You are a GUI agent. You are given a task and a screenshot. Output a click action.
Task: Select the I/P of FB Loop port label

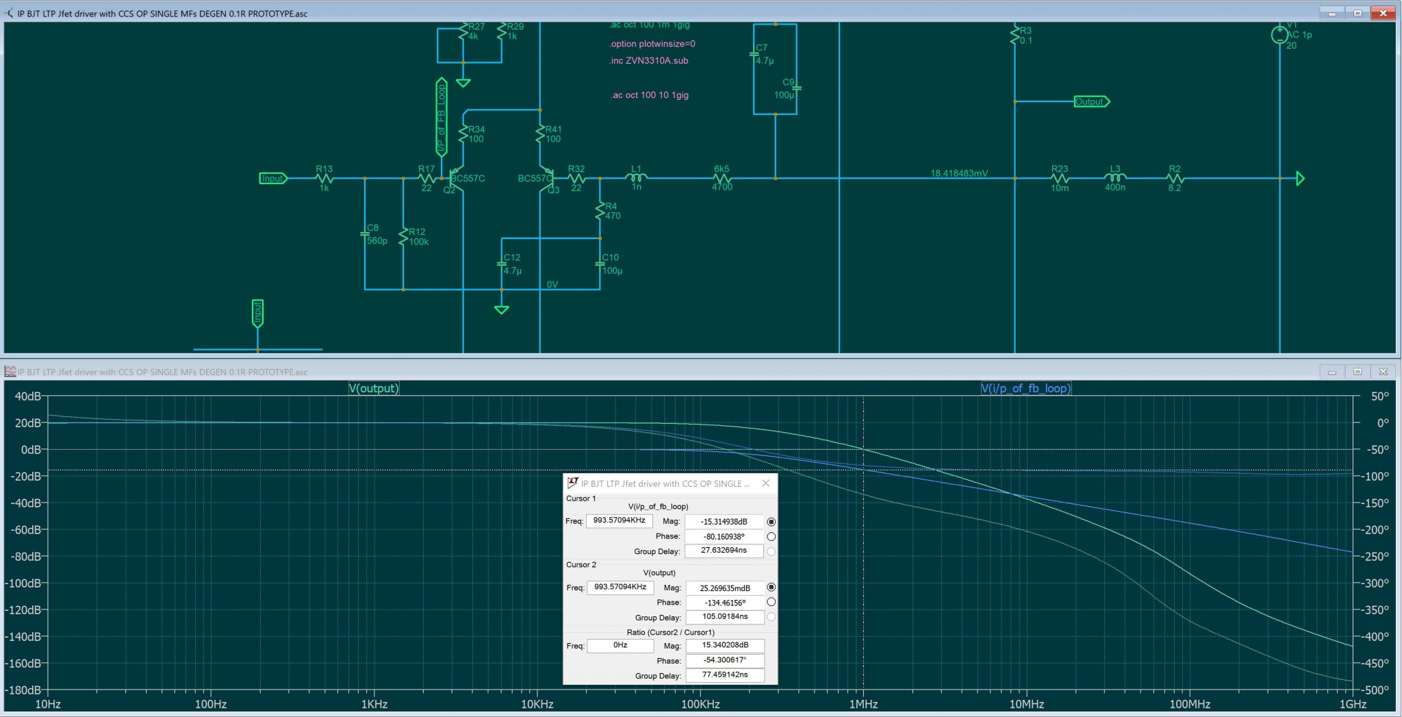point(442,117)
